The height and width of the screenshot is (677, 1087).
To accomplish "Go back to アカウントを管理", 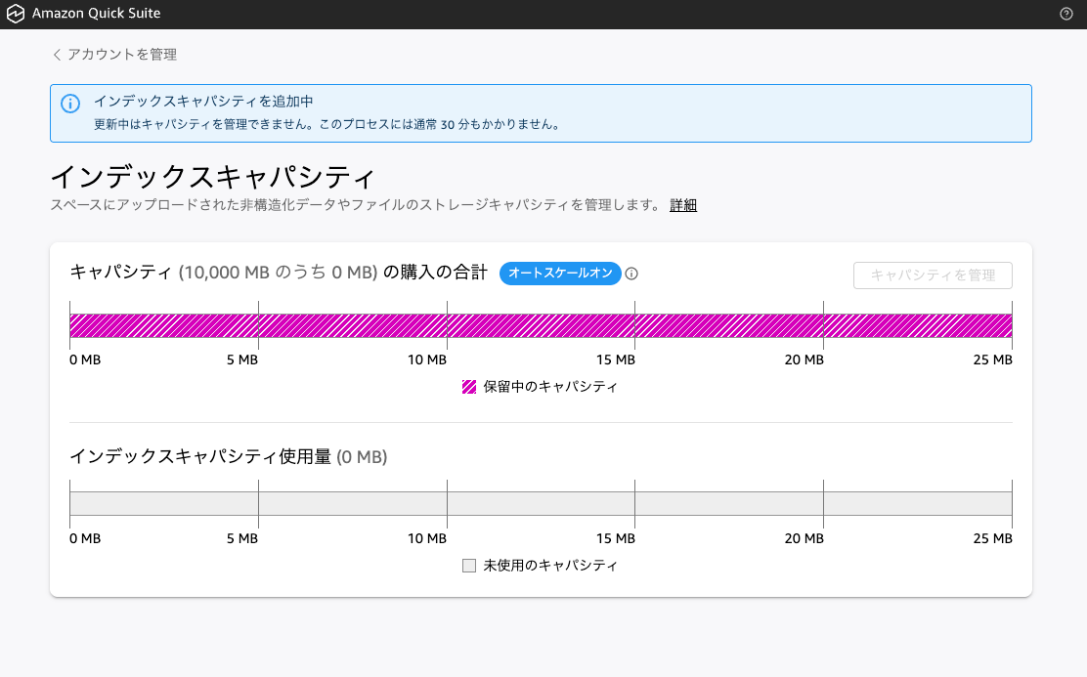I will coord(121,55).
